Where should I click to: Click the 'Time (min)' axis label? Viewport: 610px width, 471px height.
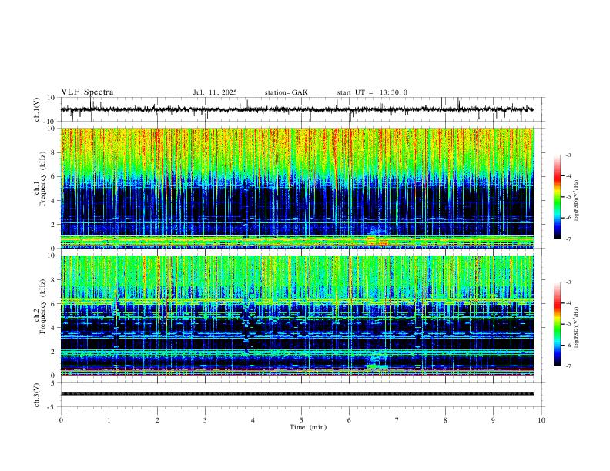308,427
